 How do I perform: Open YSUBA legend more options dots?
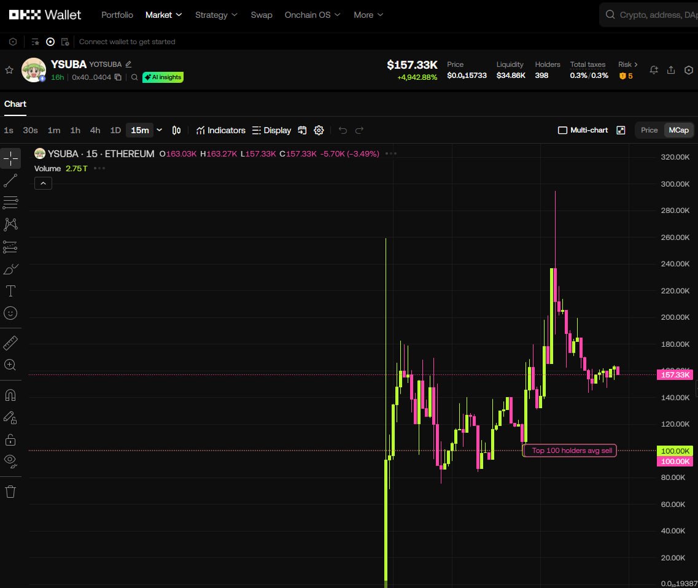[x=391, y=153]
